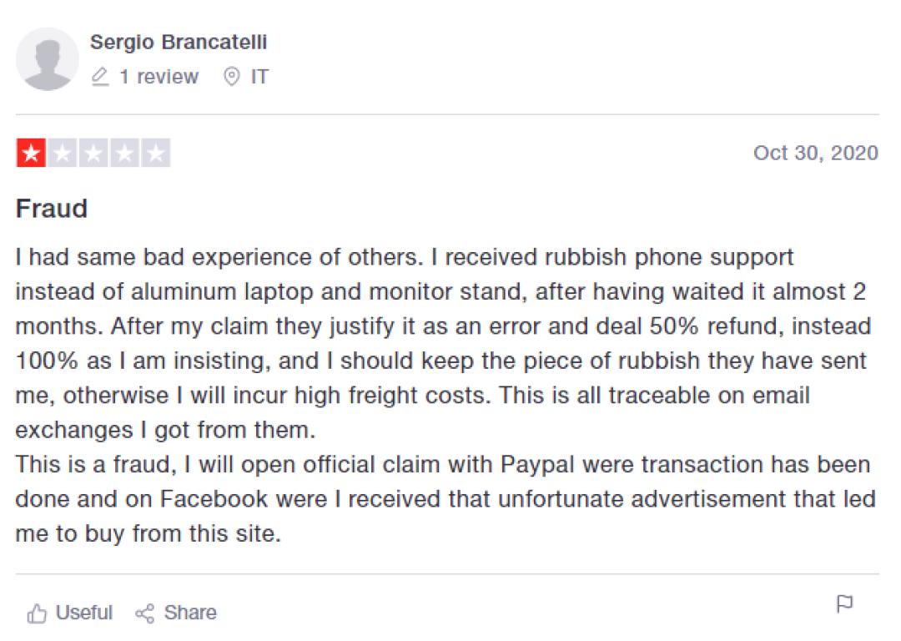Open the 'Fraud' review title
Viewport: 901px width, 641px height.
click(52, 209)
